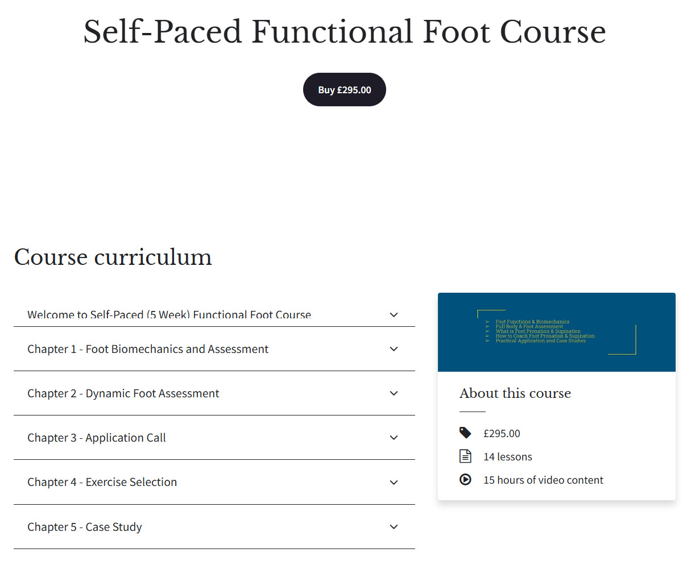Viewport: 687px width, 561px height.
Task: Click the chevron beside Chapter 4
Action: (x=394, y=483)
